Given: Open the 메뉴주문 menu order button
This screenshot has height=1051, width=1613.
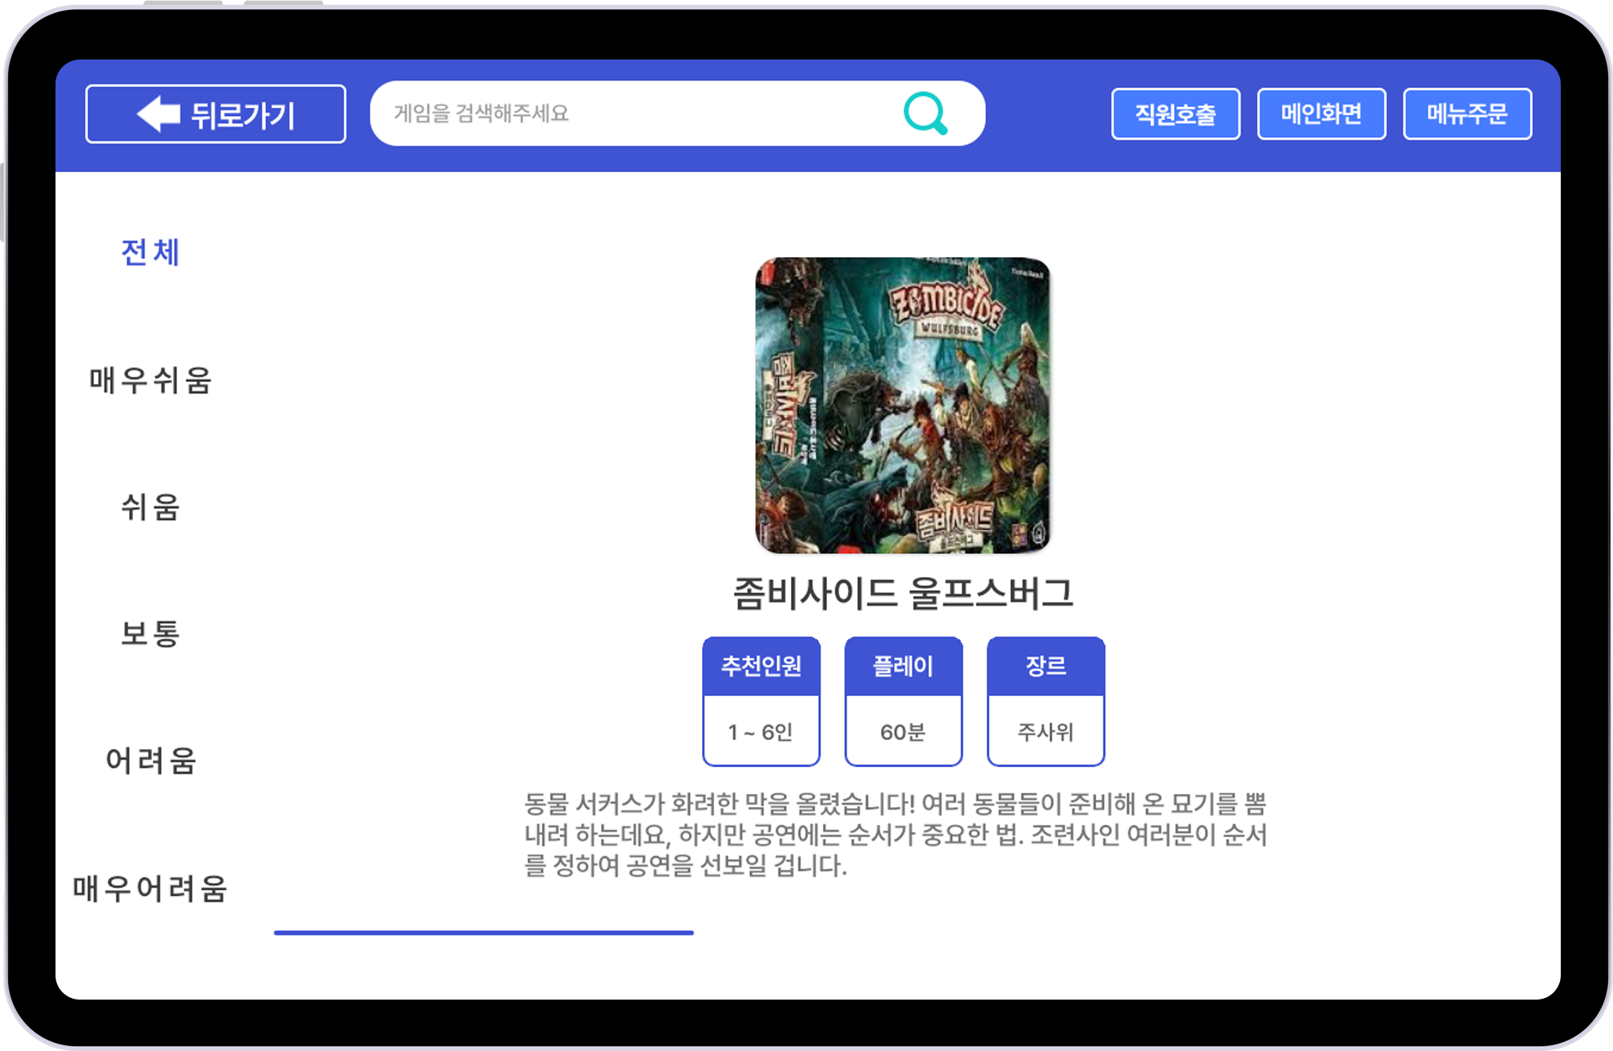Looking at the screenshot, I should point(1467,113).
